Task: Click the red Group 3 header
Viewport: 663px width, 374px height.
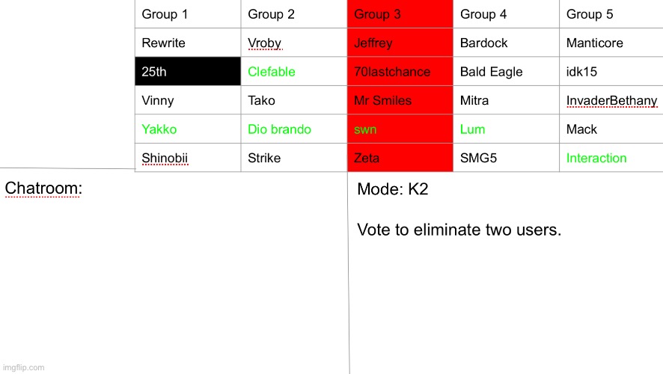Action: [x=400, y=14]
